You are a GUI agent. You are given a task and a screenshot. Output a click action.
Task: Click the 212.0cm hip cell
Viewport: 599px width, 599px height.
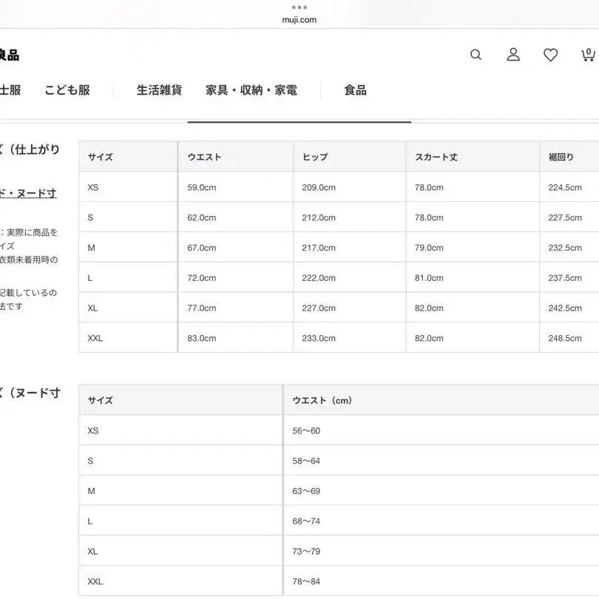[x=350, y=217]
